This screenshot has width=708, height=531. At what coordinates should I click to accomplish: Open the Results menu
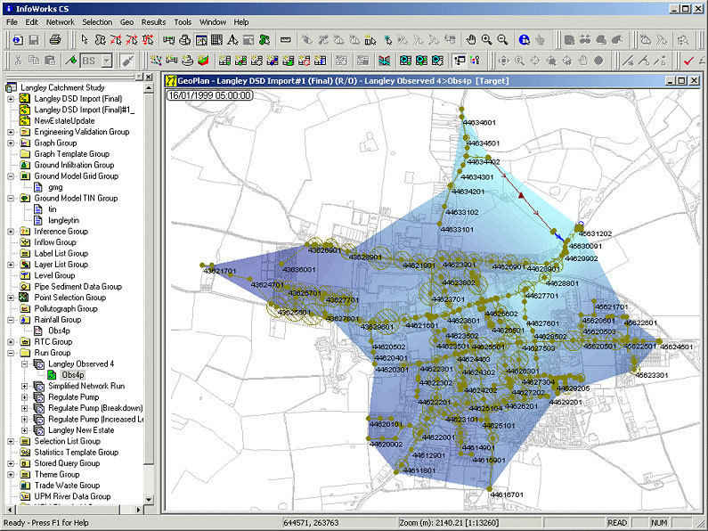[x=153, y=22]
